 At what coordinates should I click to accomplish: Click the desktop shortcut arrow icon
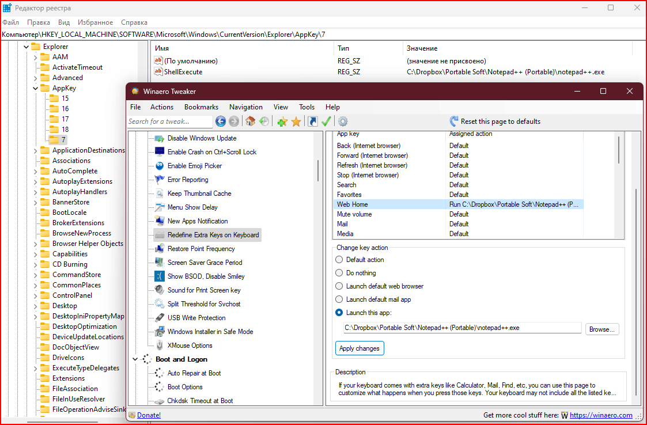click(x=313, y=122)
